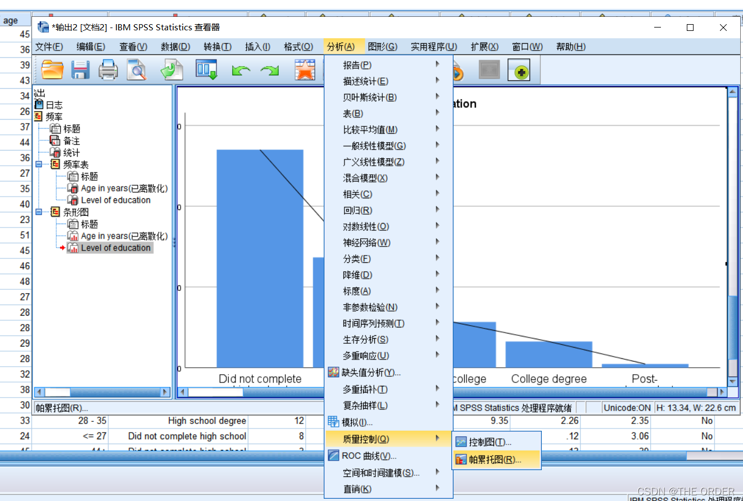Open the 文件 menu
The height and width of the screenshot is (501, 743).
[x=49, y=47]
